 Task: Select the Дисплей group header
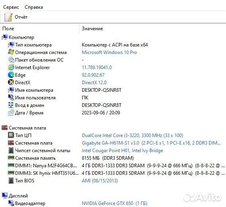(x=18, y=196)
